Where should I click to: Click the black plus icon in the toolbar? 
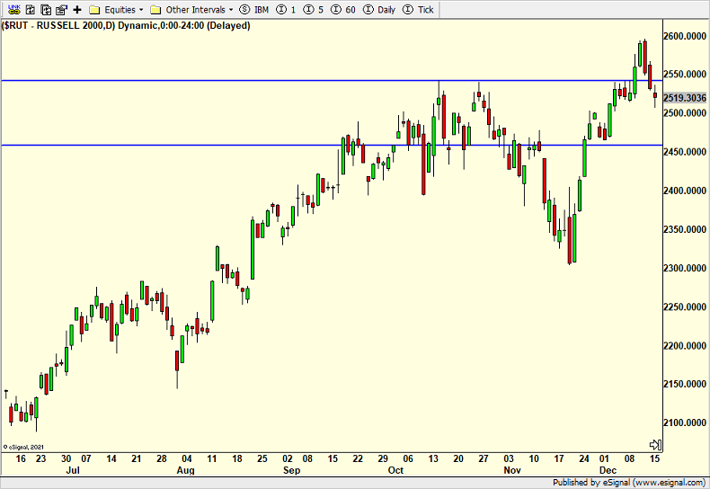point(77,10)
